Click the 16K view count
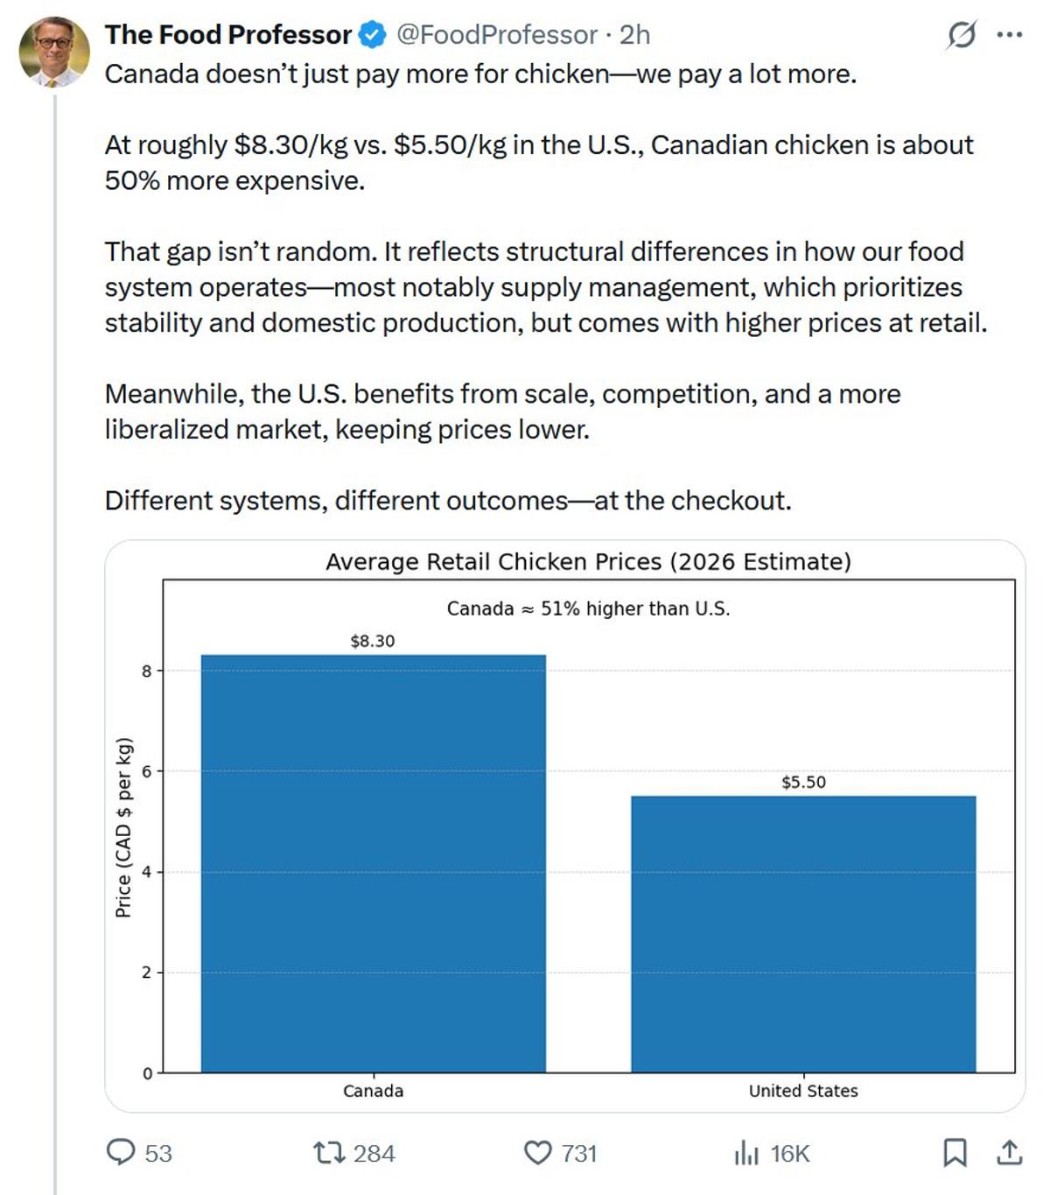This screenshot has height=1195, width=1050. (789, 1153)
